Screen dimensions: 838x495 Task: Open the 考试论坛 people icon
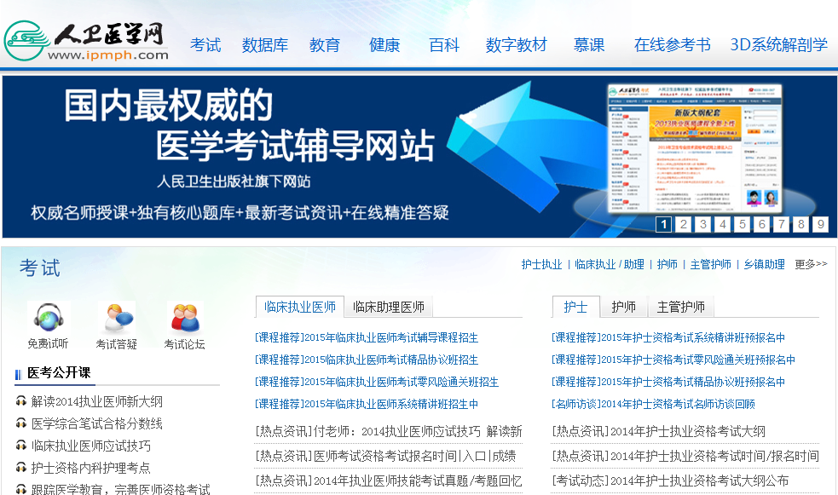point(184,318)
